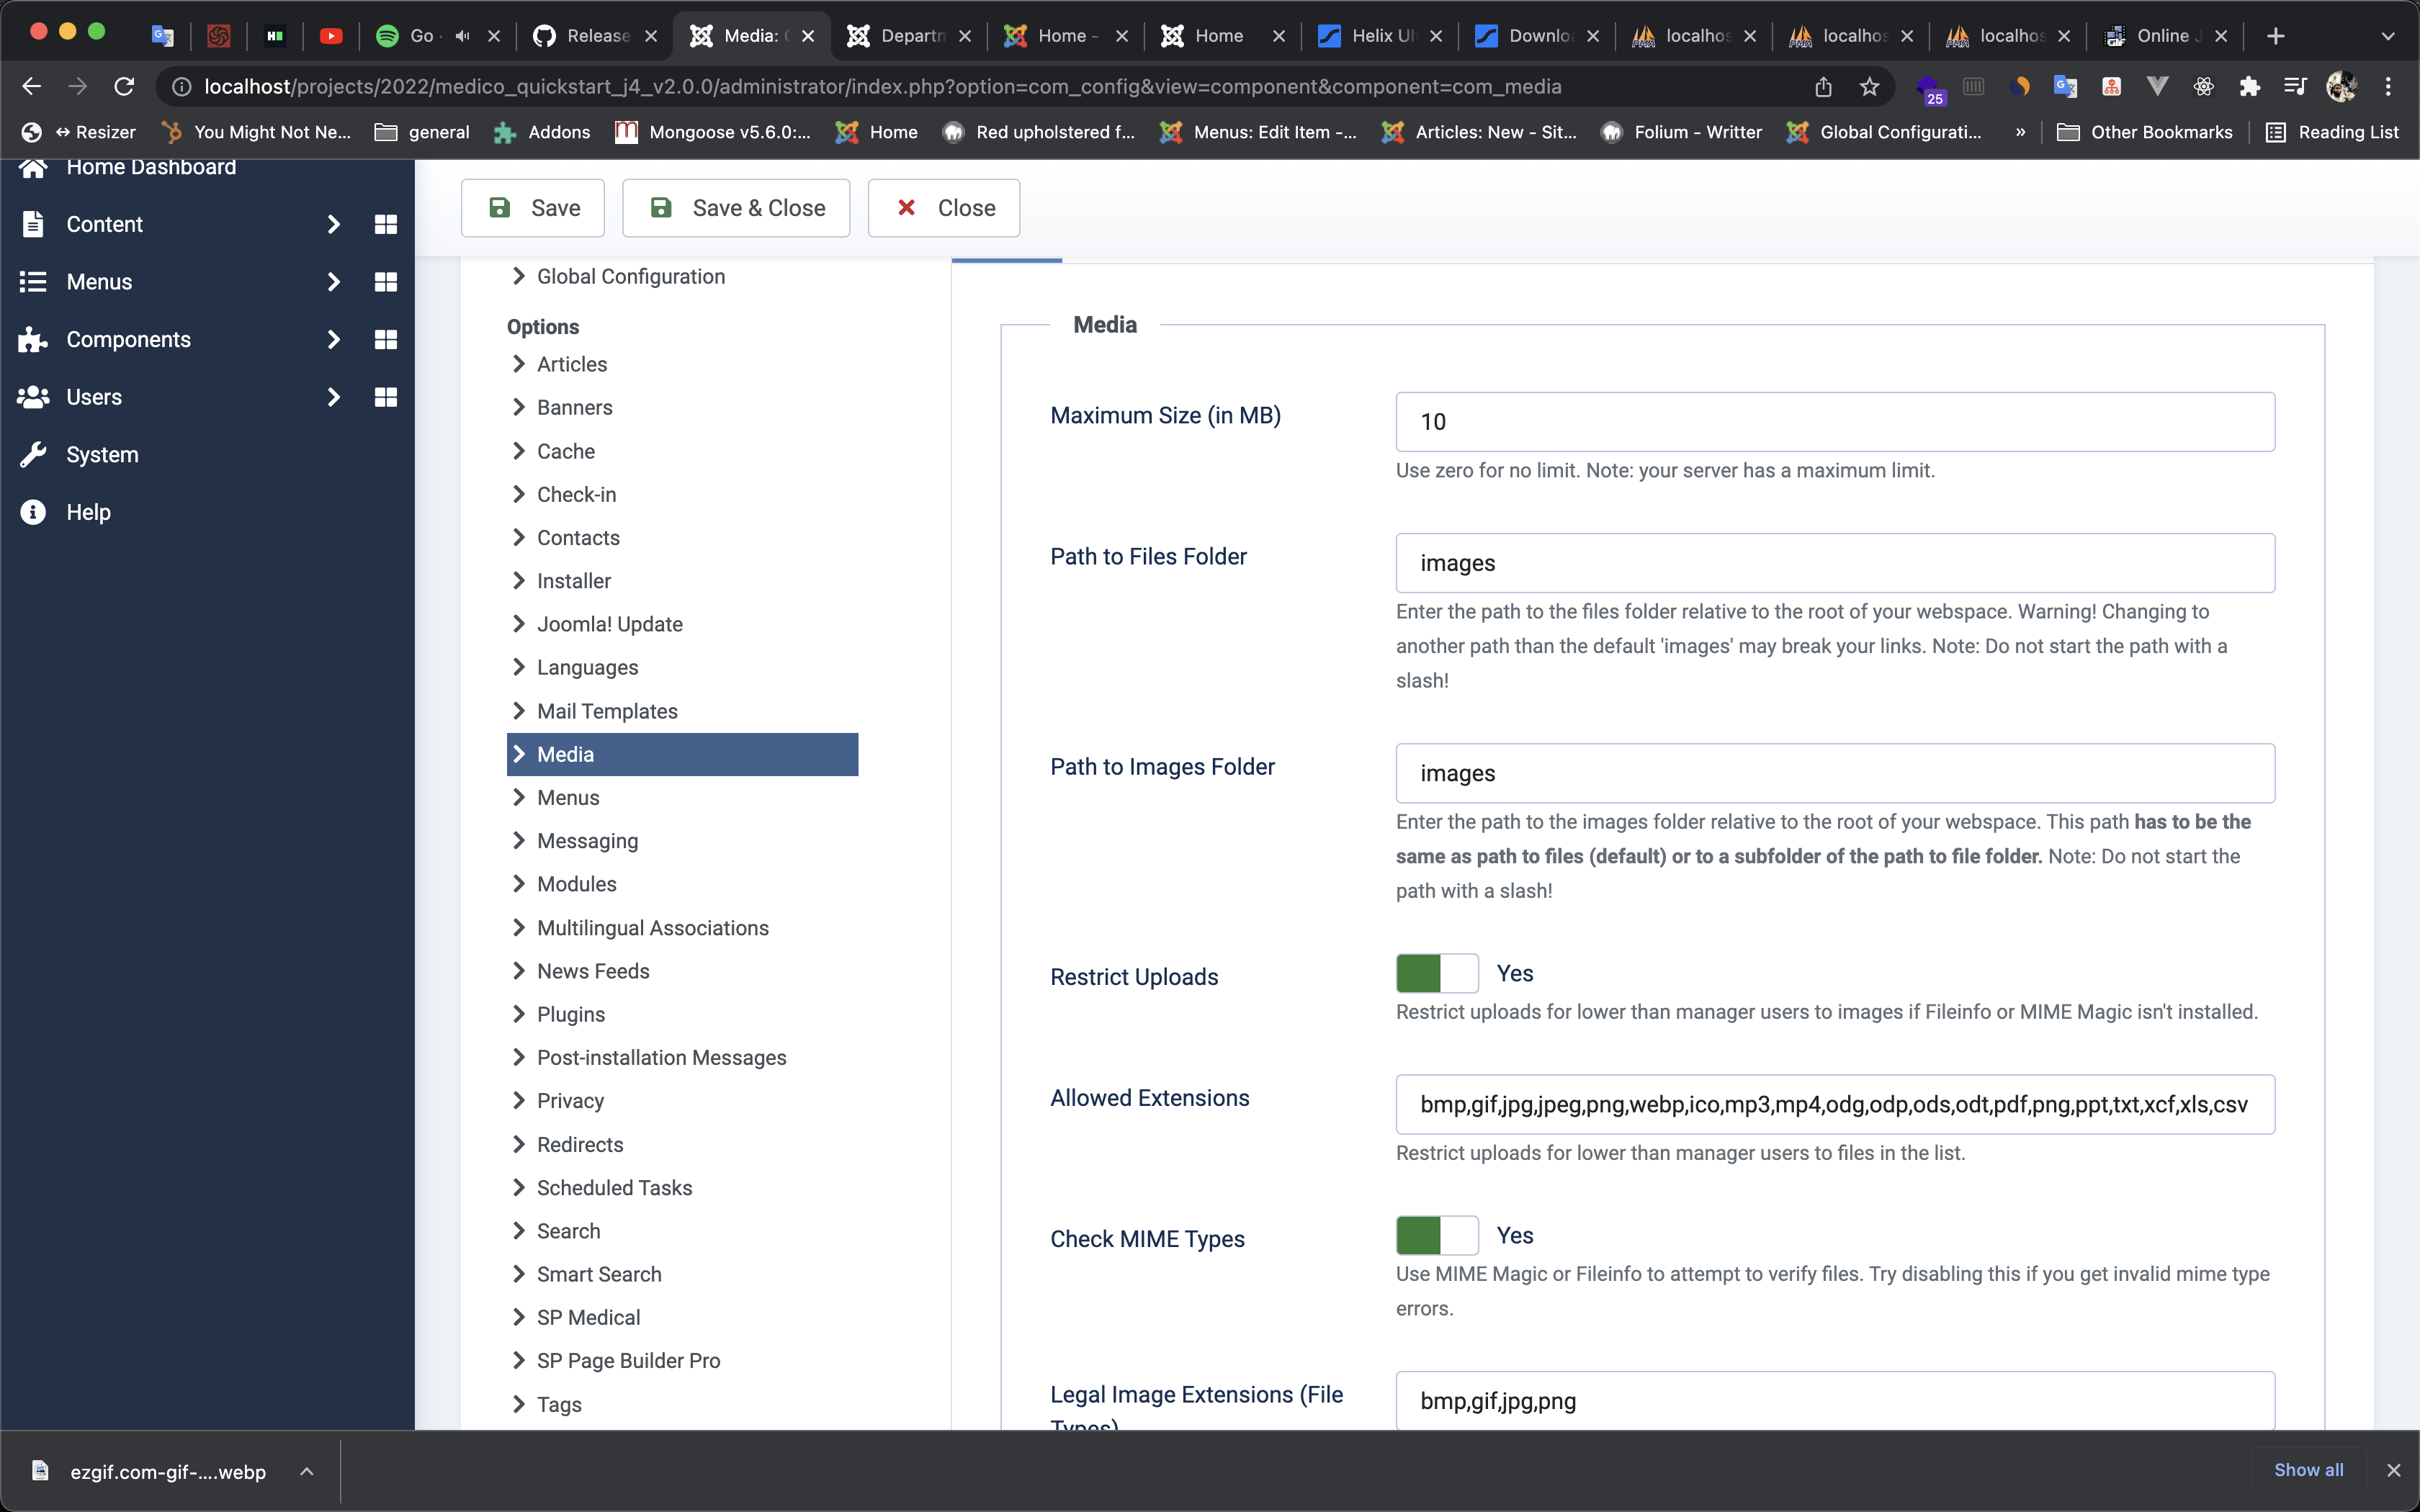Click the Save disk icon in the toolbar

tap(501, 208)
